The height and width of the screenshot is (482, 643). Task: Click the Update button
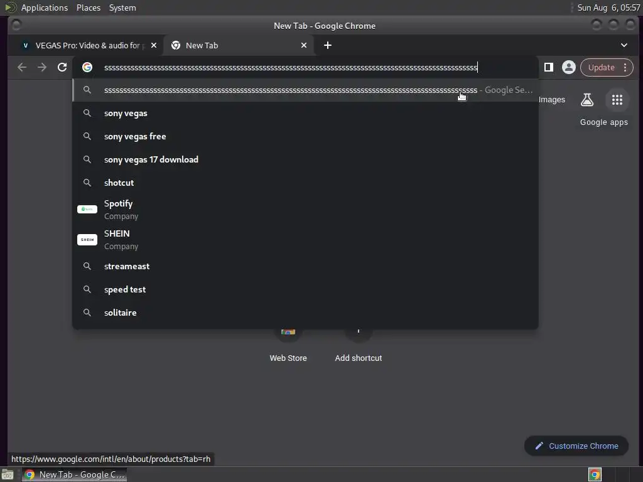(601, 67)
